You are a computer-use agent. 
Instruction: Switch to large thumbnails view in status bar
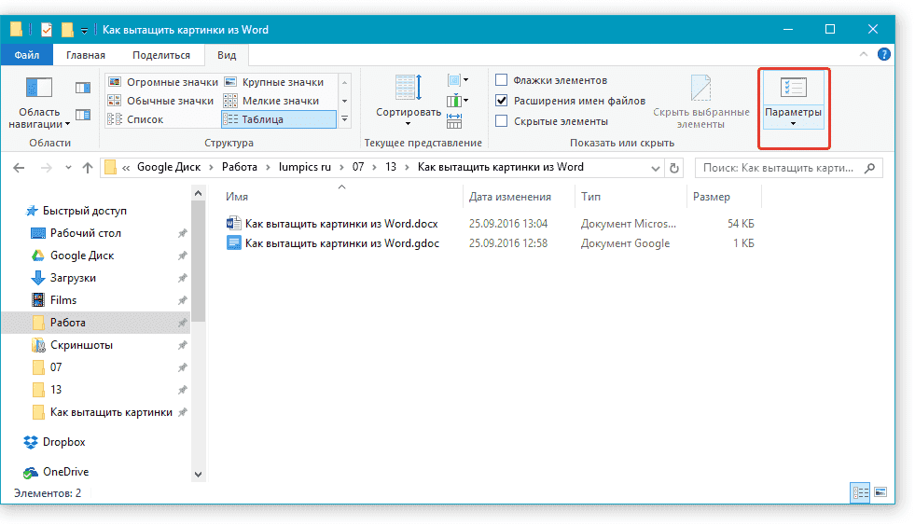[x=879, y=491]
